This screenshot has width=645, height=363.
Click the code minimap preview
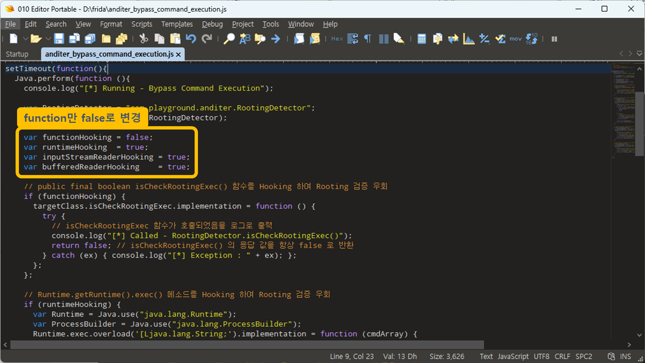623,111
